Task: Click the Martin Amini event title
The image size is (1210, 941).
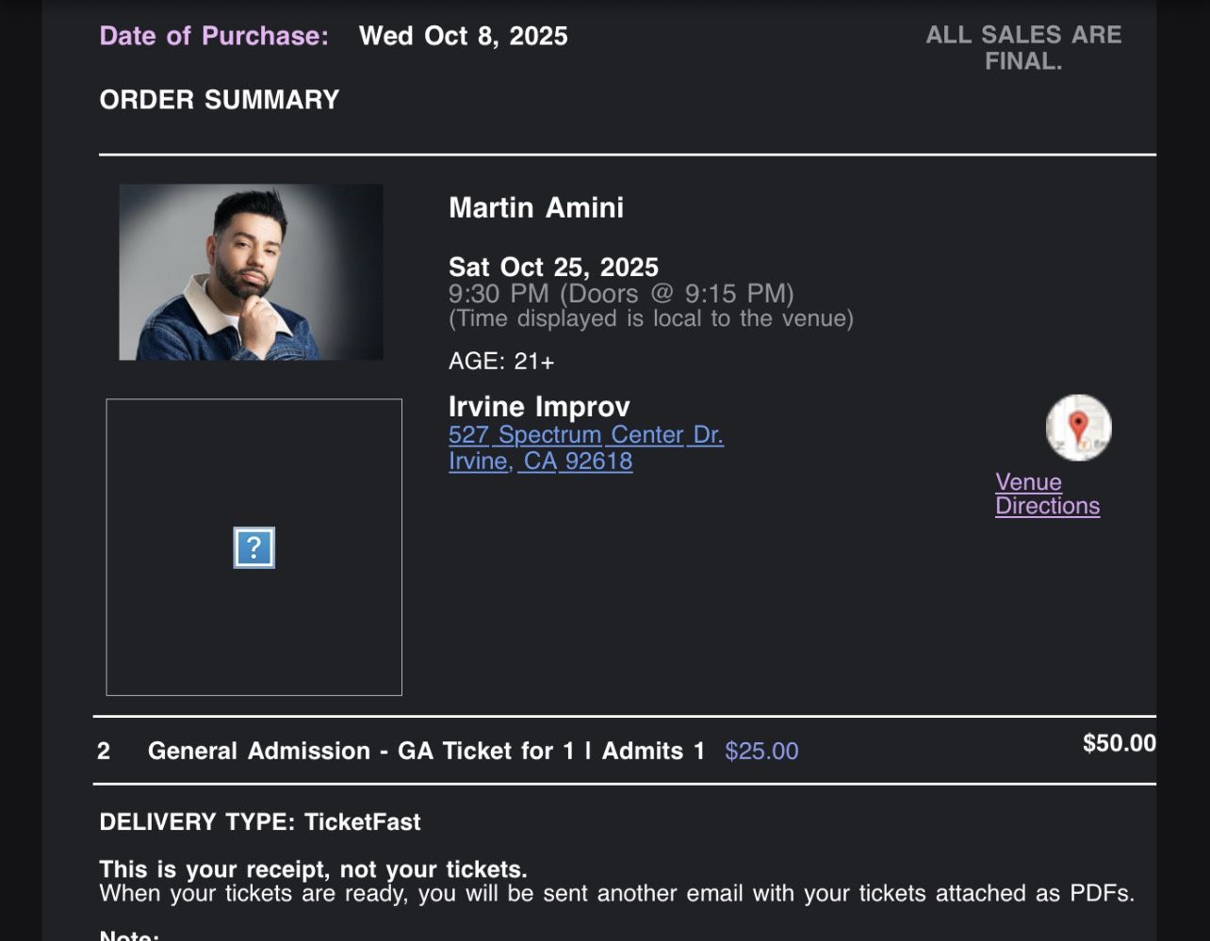Action: click(x=535, y=207)
